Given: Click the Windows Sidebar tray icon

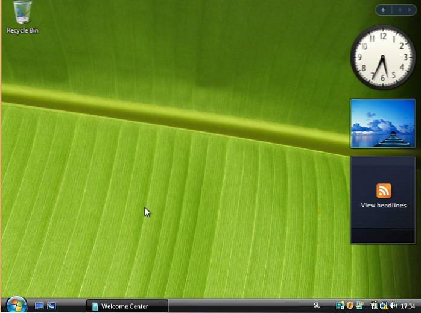Looking at the screenshot, I should [x=359, y=306].
